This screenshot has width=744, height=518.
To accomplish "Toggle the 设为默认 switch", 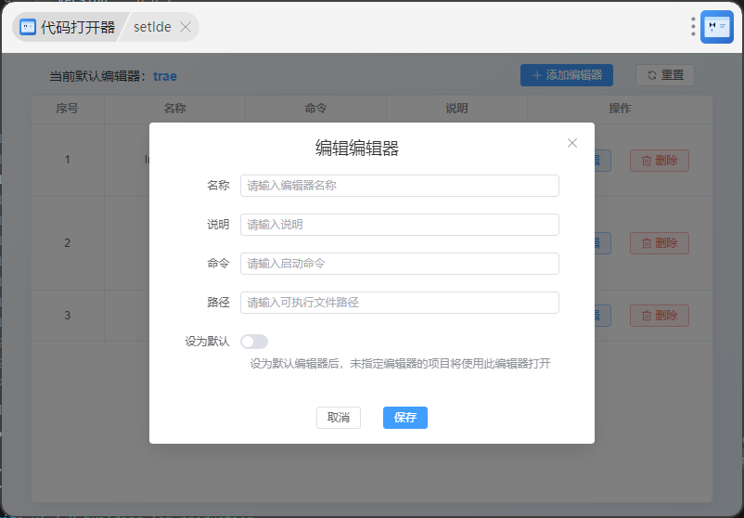I will click(x=254, y=342).
